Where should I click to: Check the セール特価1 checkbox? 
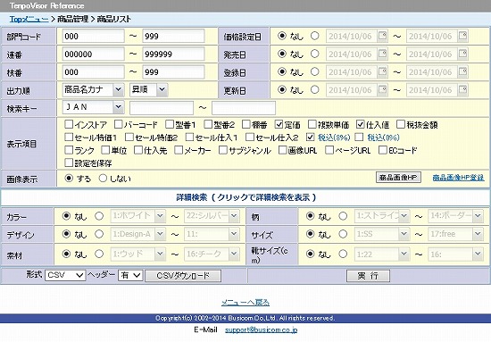[69, 137]
